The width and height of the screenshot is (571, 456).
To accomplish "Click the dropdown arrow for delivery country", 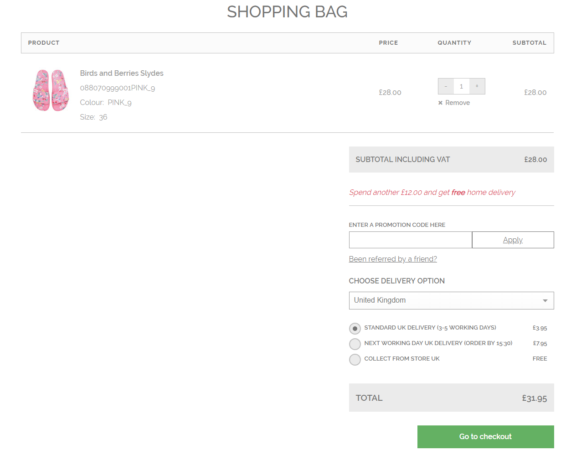I will tap(545, 301).
